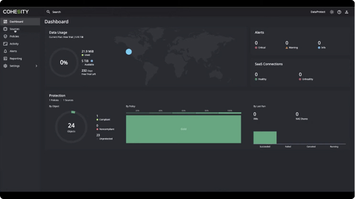Viewport: 355px width, 199px height.
Task: Open the help question mark icon
Action: click(x=339, y=12)
